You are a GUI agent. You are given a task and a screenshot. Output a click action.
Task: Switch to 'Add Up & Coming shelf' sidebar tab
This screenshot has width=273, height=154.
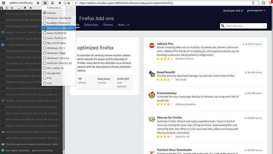click(31, 107)
